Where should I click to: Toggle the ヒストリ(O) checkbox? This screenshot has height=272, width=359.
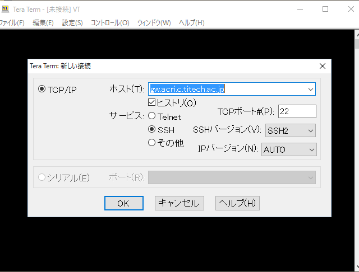(x=151, y=103)
